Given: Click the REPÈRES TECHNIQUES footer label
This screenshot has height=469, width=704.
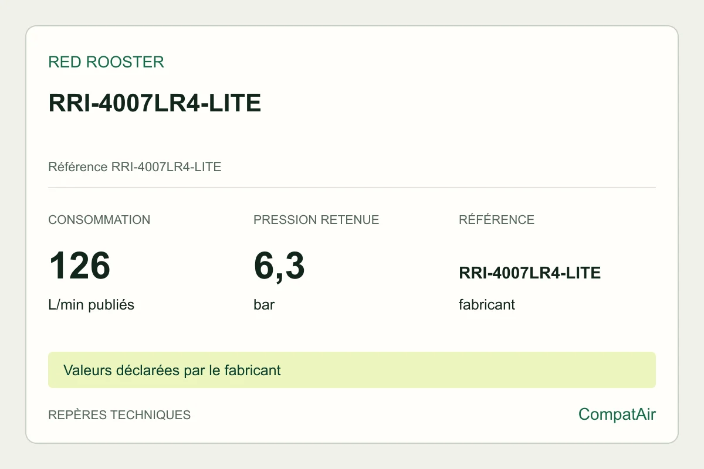Looking at the screenshot, I should pyautogui.click(x=119, y=415).
